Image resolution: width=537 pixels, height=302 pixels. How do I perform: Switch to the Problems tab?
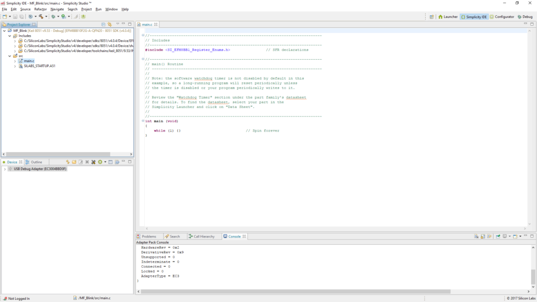click(x=149, y=236)
